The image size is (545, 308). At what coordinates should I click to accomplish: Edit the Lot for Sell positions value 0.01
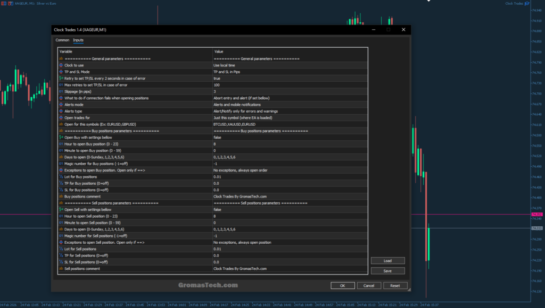(290, 249)
